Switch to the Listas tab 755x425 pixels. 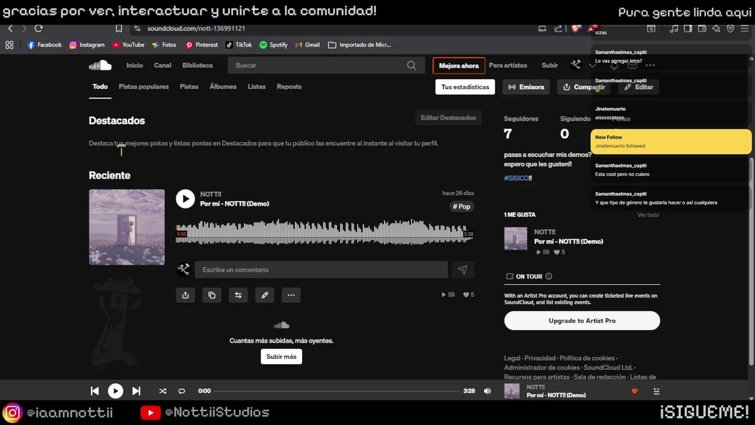(257, 87)
